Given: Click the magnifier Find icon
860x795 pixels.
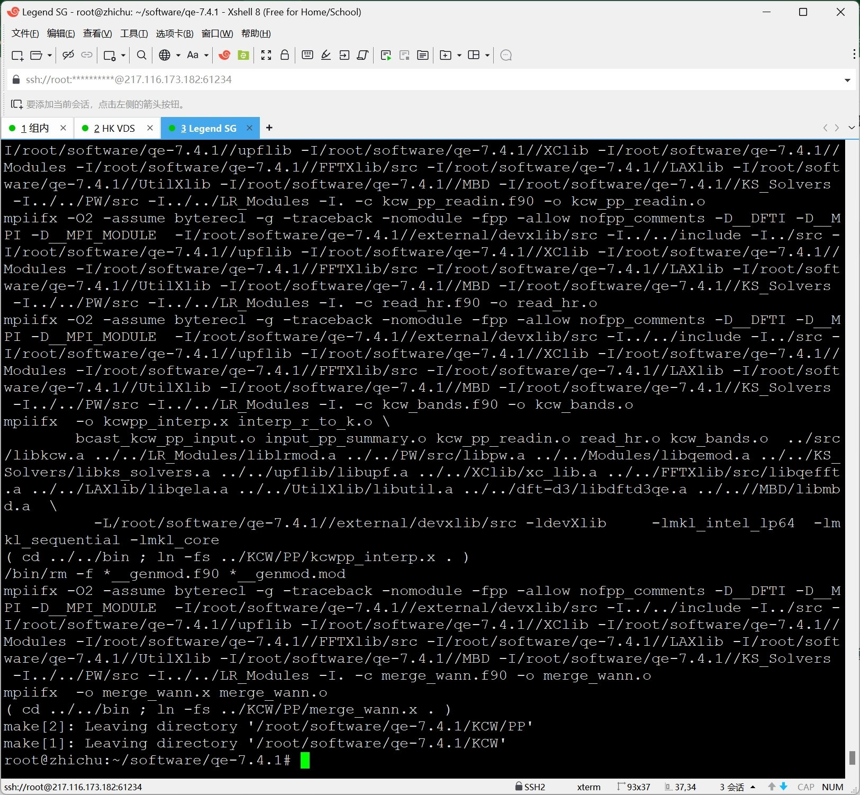Looking at the screenshot, I should (142, 55).
